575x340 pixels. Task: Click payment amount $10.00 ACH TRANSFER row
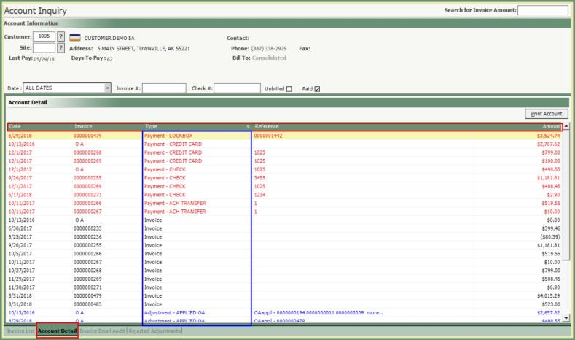(552, 212)
